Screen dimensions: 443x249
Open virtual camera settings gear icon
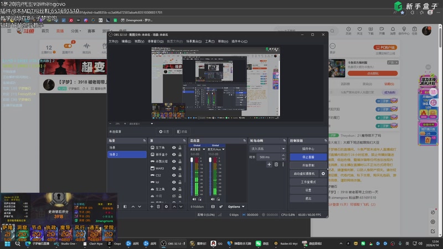[x=323, y=174]
